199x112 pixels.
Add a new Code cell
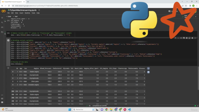tap(8, 16)
